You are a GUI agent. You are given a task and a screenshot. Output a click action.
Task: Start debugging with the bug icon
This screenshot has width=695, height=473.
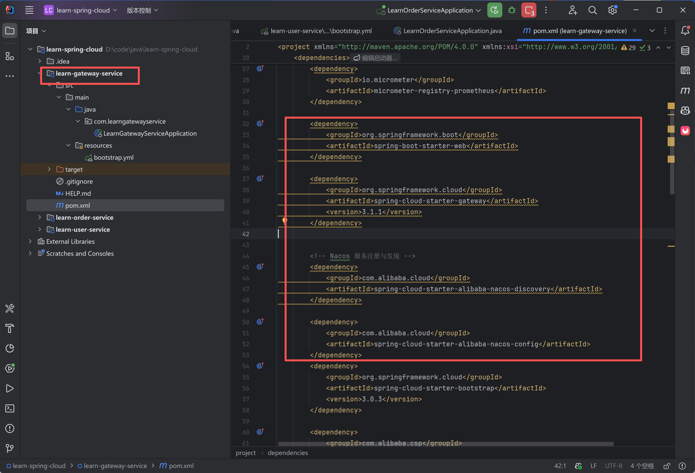coord(512,10)
